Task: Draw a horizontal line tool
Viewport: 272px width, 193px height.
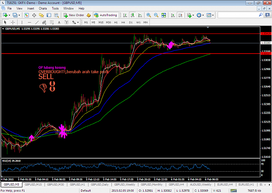Action: (29, 22)
